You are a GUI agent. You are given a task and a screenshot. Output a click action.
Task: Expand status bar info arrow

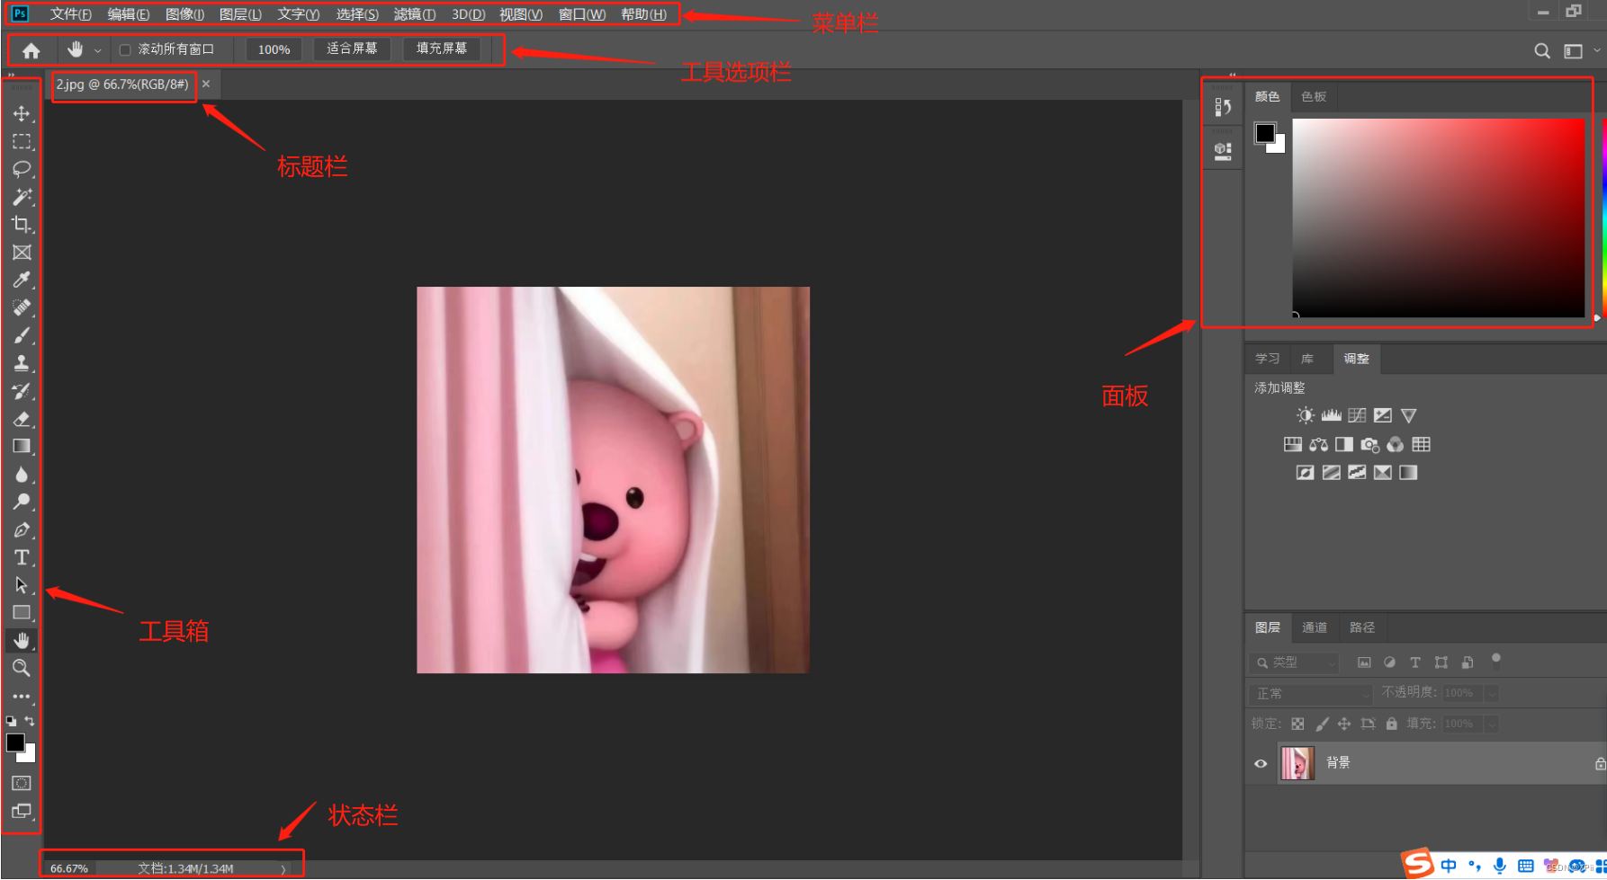[283, 869]
